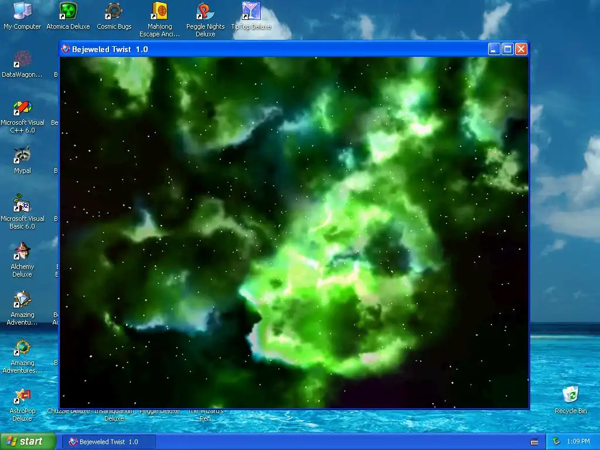Click the keyboard icon in the taskbar
The image size is (600, 450).
tap(534, 442)
